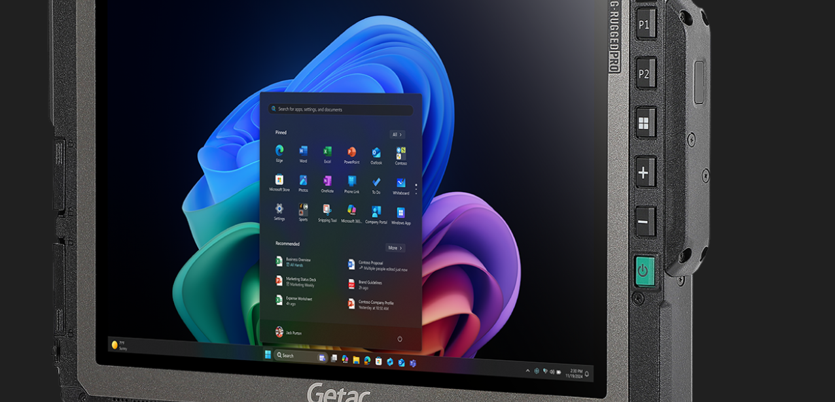Push the green hardware power button
Screen dimensions: 835x402
pyautogui.click(x=645, y=271)
